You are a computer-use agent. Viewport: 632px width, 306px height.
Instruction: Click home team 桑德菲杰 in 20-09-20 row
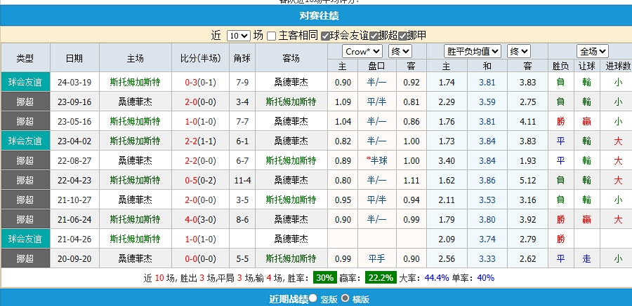click(135, 258)
